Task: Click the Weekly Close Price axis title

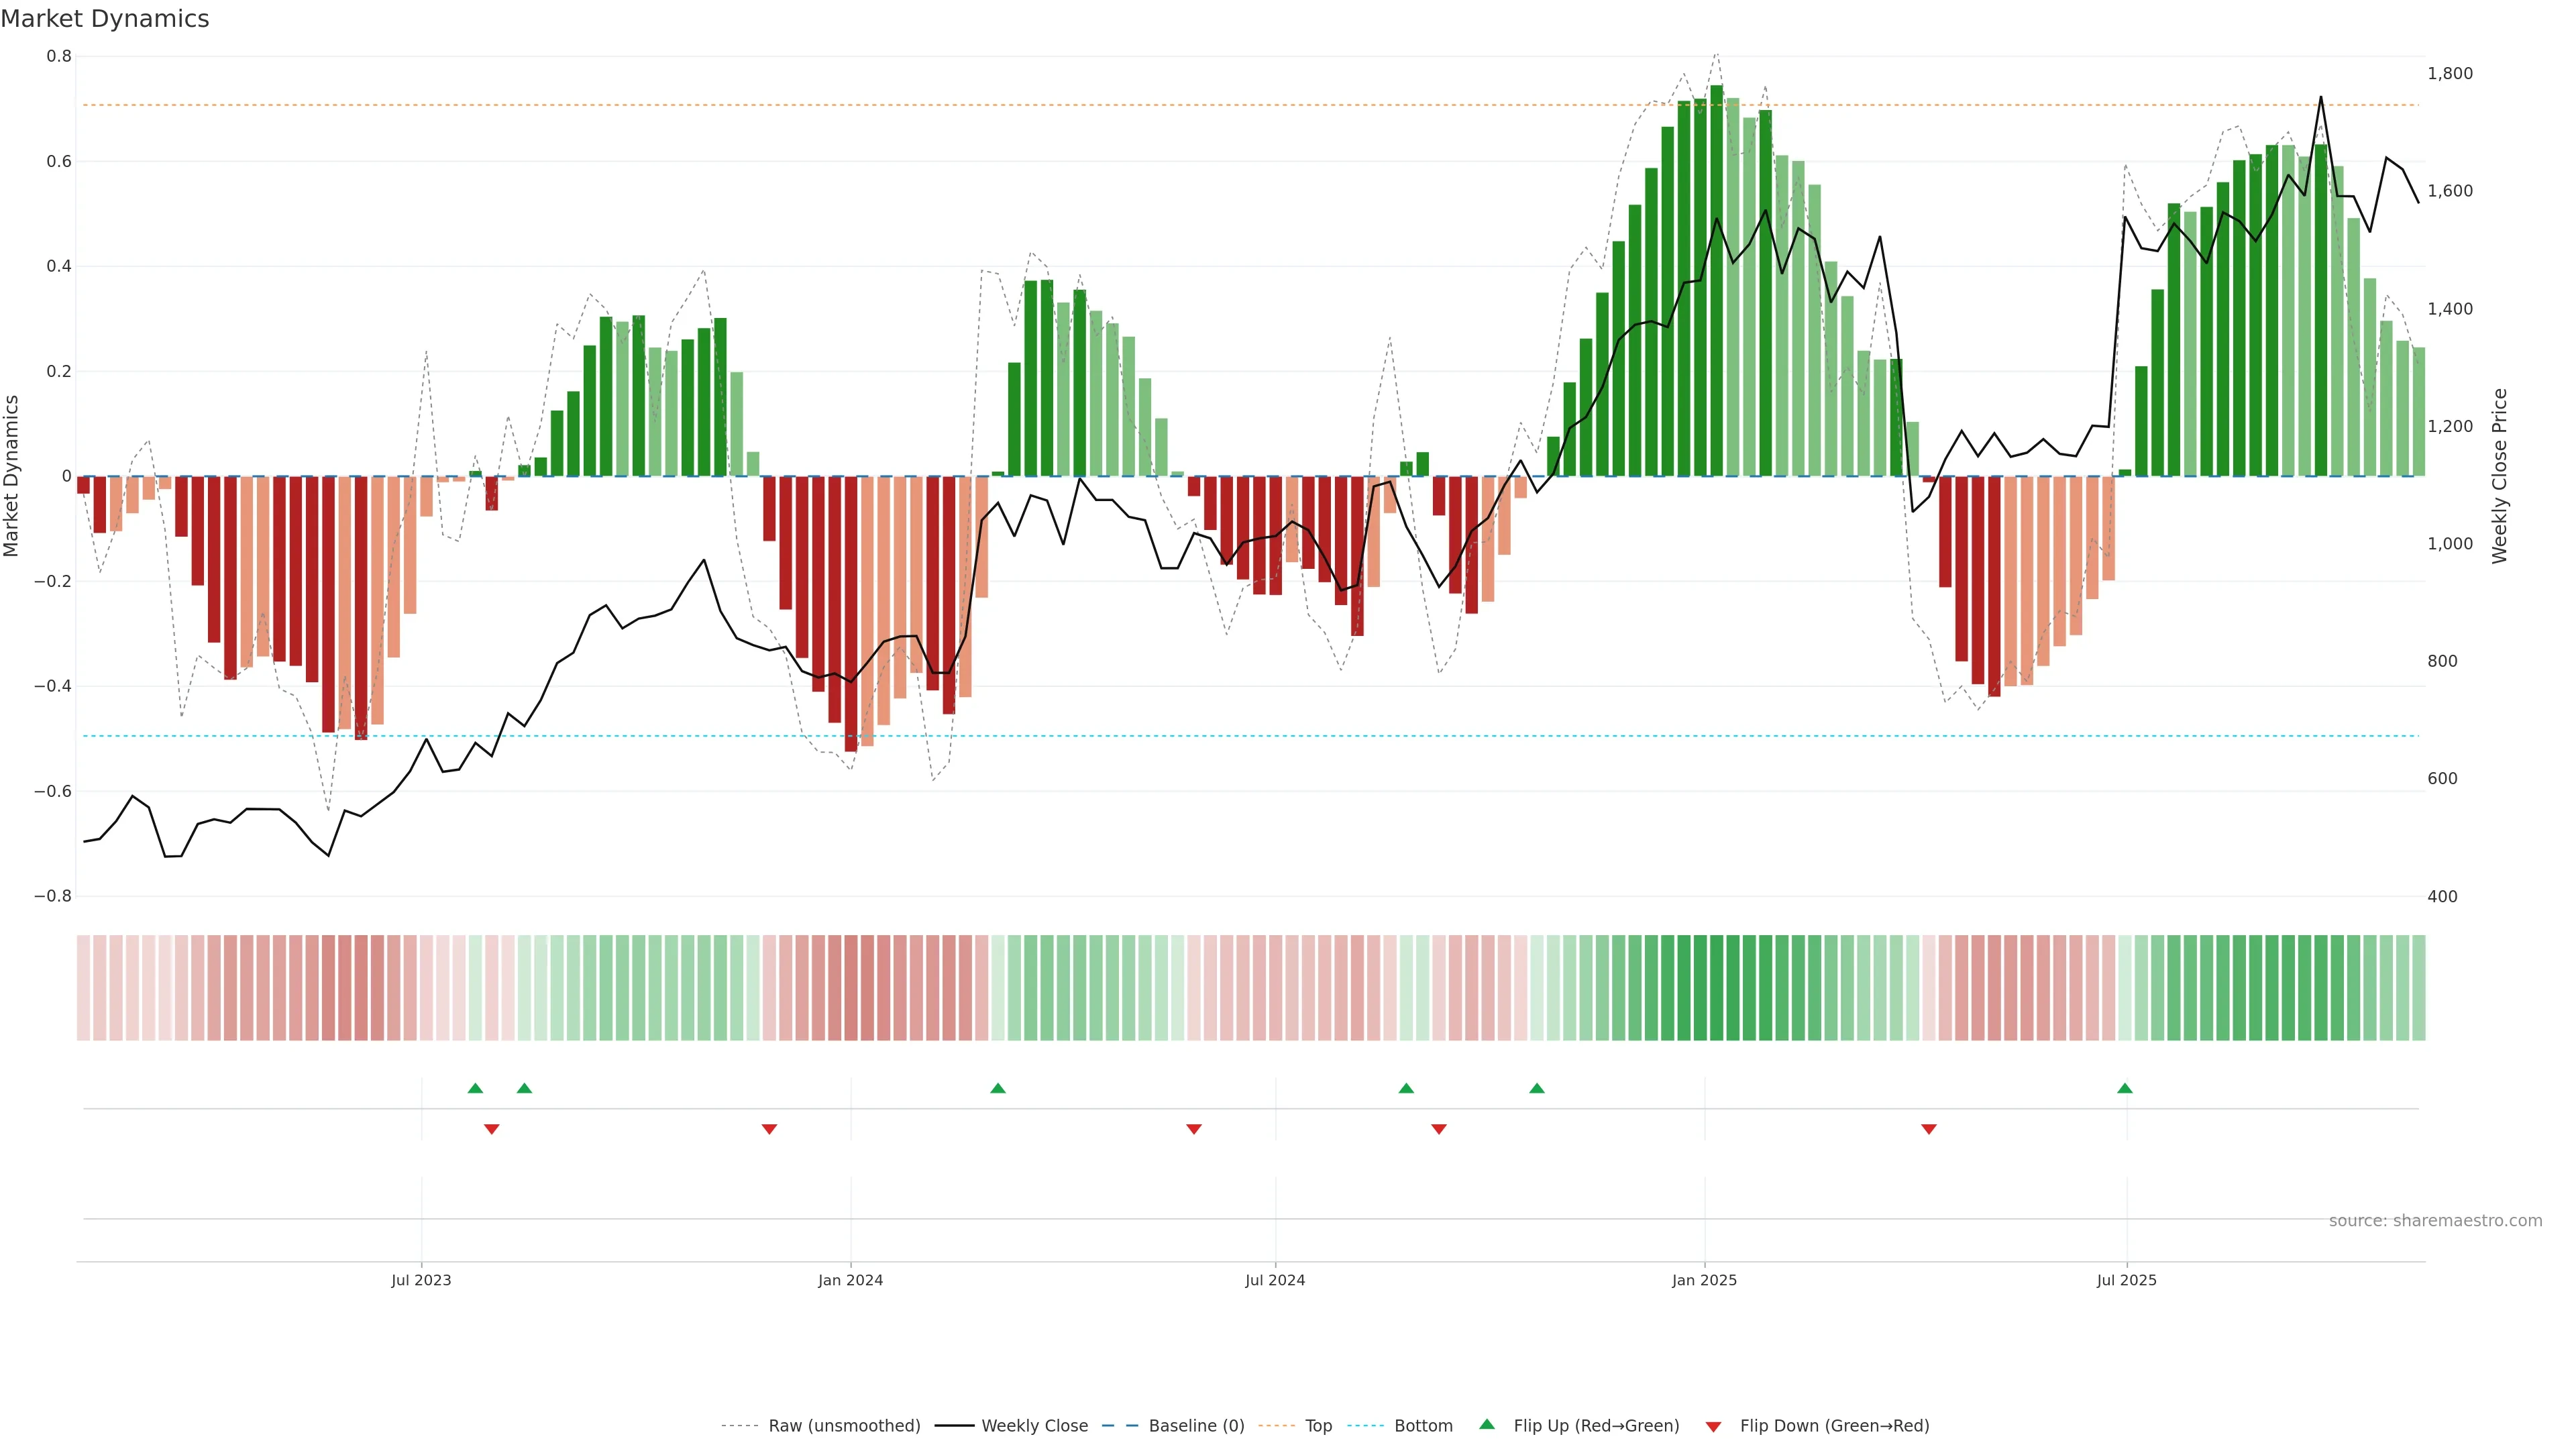Action: [x=2500, y=476]
